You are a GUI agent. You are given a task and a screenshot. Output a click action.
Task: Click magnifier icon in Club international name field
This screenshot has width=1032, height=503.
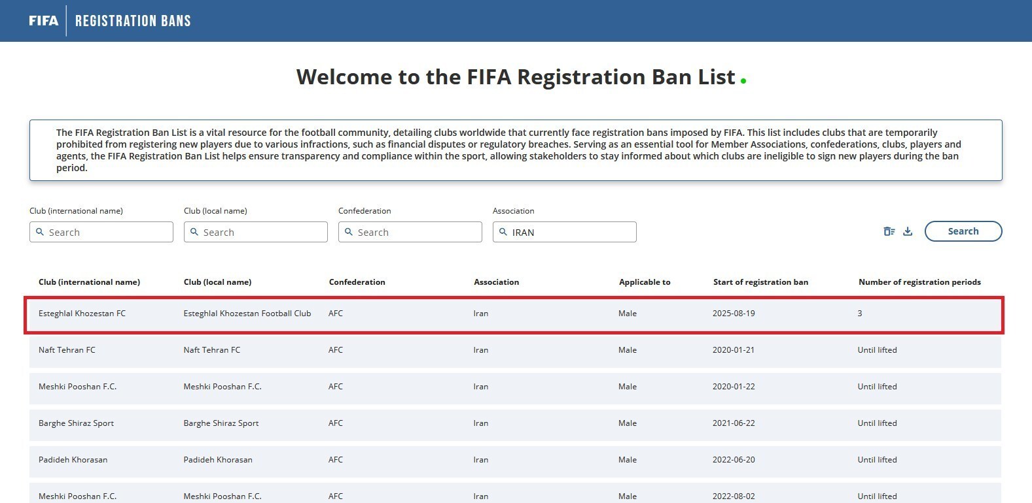click(x=40, y=232)
